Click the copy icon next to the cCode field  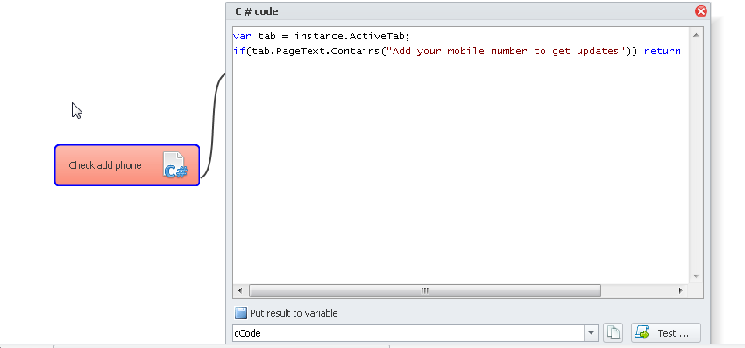[x=613, y=333]
